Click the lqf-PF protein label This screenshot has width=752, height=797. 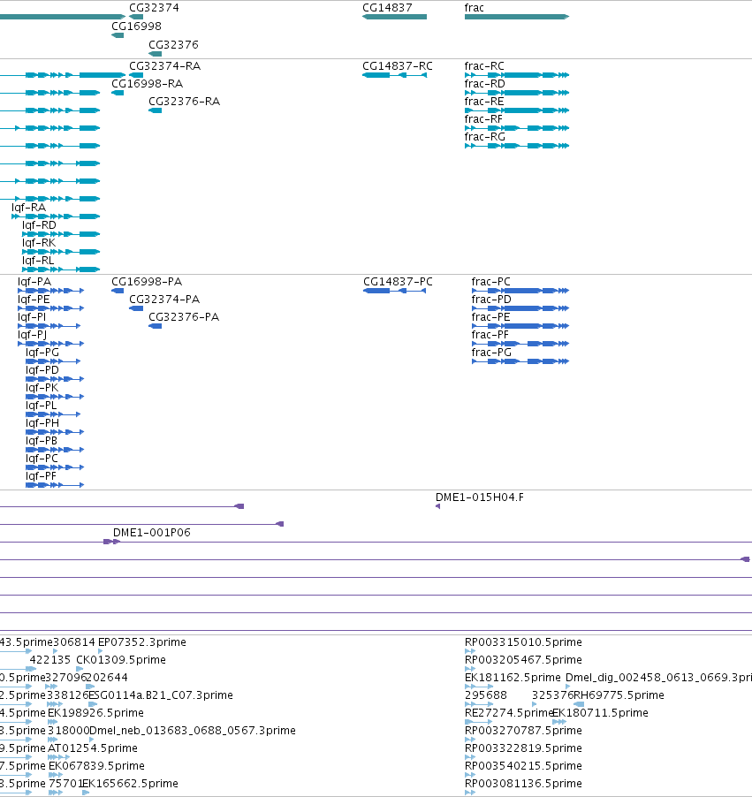pyautogui.click(x=42, y=475)
